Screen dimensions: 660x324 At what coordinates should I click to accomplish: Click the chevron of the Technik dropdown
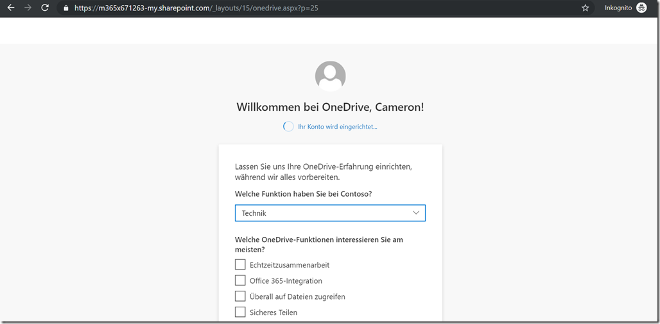(416, 213)
